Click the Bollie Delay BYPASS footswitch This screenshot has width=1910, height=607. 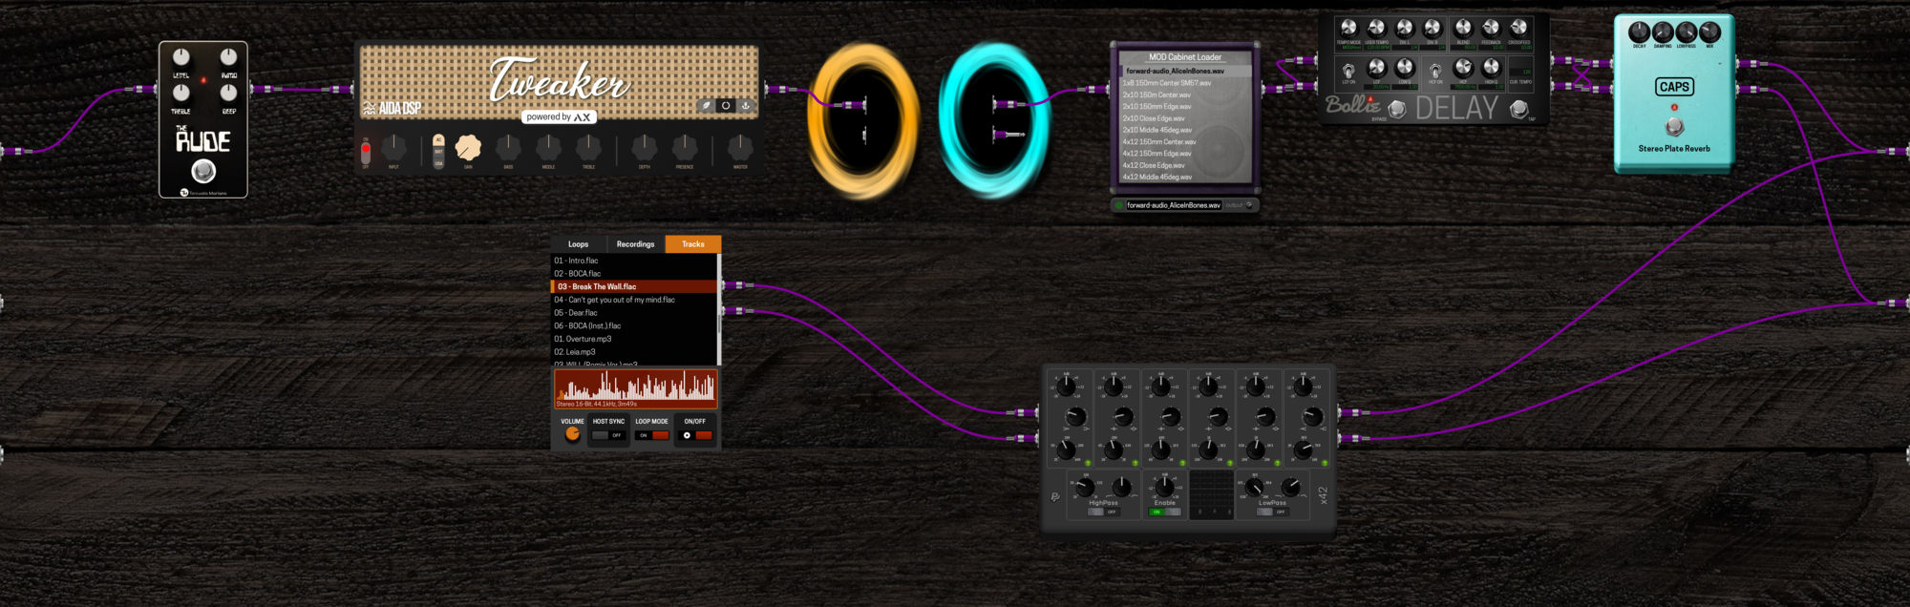coord(1396,110)
